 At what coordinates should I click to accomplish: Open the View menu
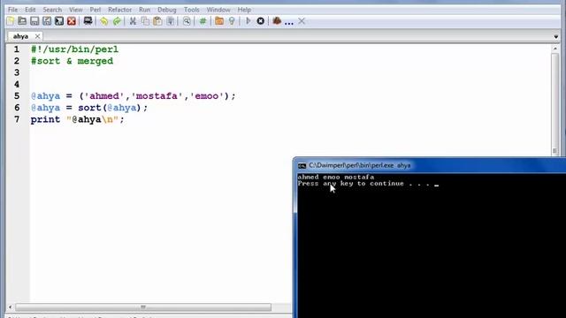pyautogui.click(x=76, y=10)
